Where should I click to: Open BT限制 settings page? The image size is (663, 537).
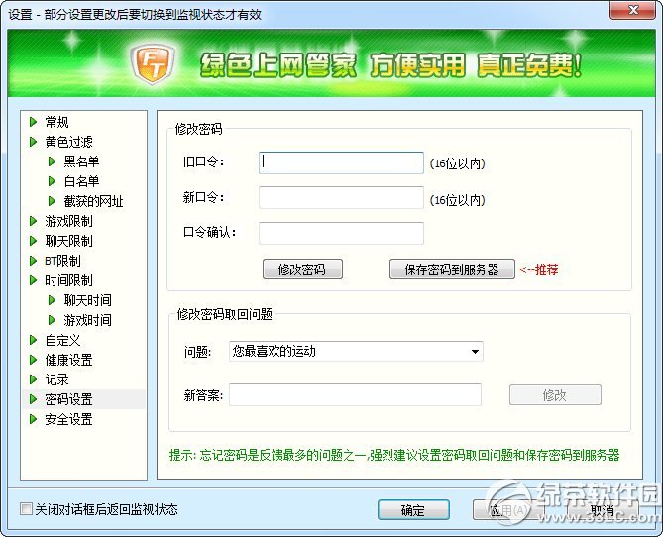pos(62,261)
